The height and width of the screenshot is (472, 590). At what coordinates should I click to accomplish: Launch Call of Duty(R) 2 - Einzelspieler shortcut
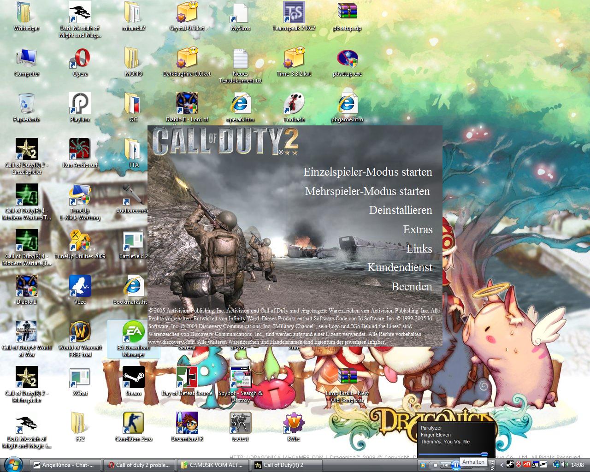pos(26,157)
